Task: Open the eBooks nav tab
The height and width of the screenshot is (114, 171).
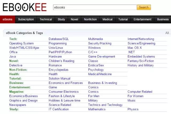Action: click(7, 19)
